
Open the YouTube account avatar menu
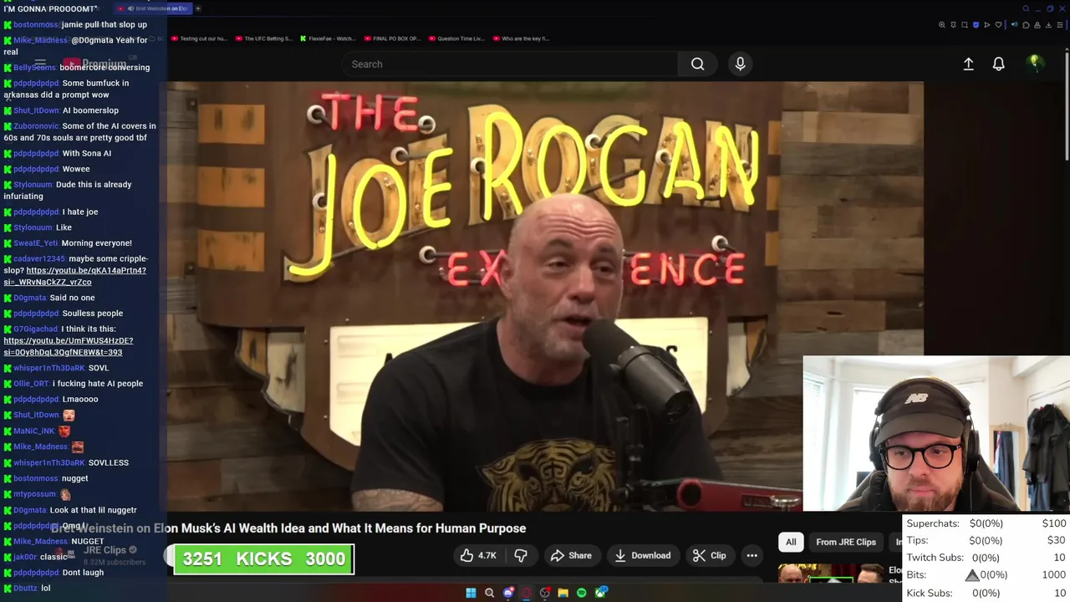1035,63
